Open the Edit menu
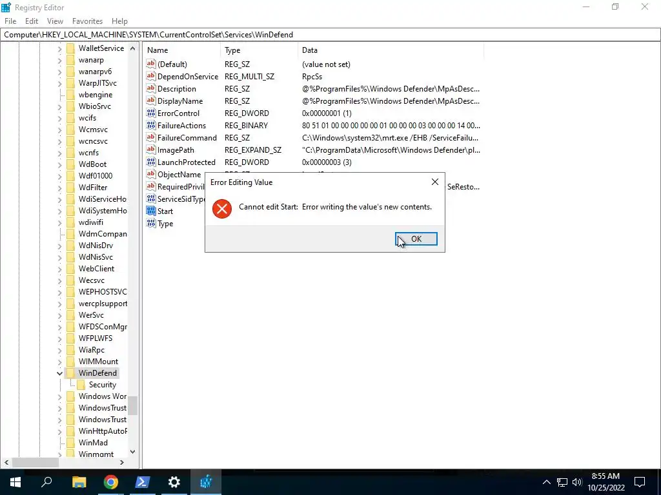This screenshot has width=661, height=495. (32, 21)
